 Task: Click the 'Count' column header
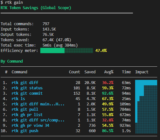coord(74,72)
